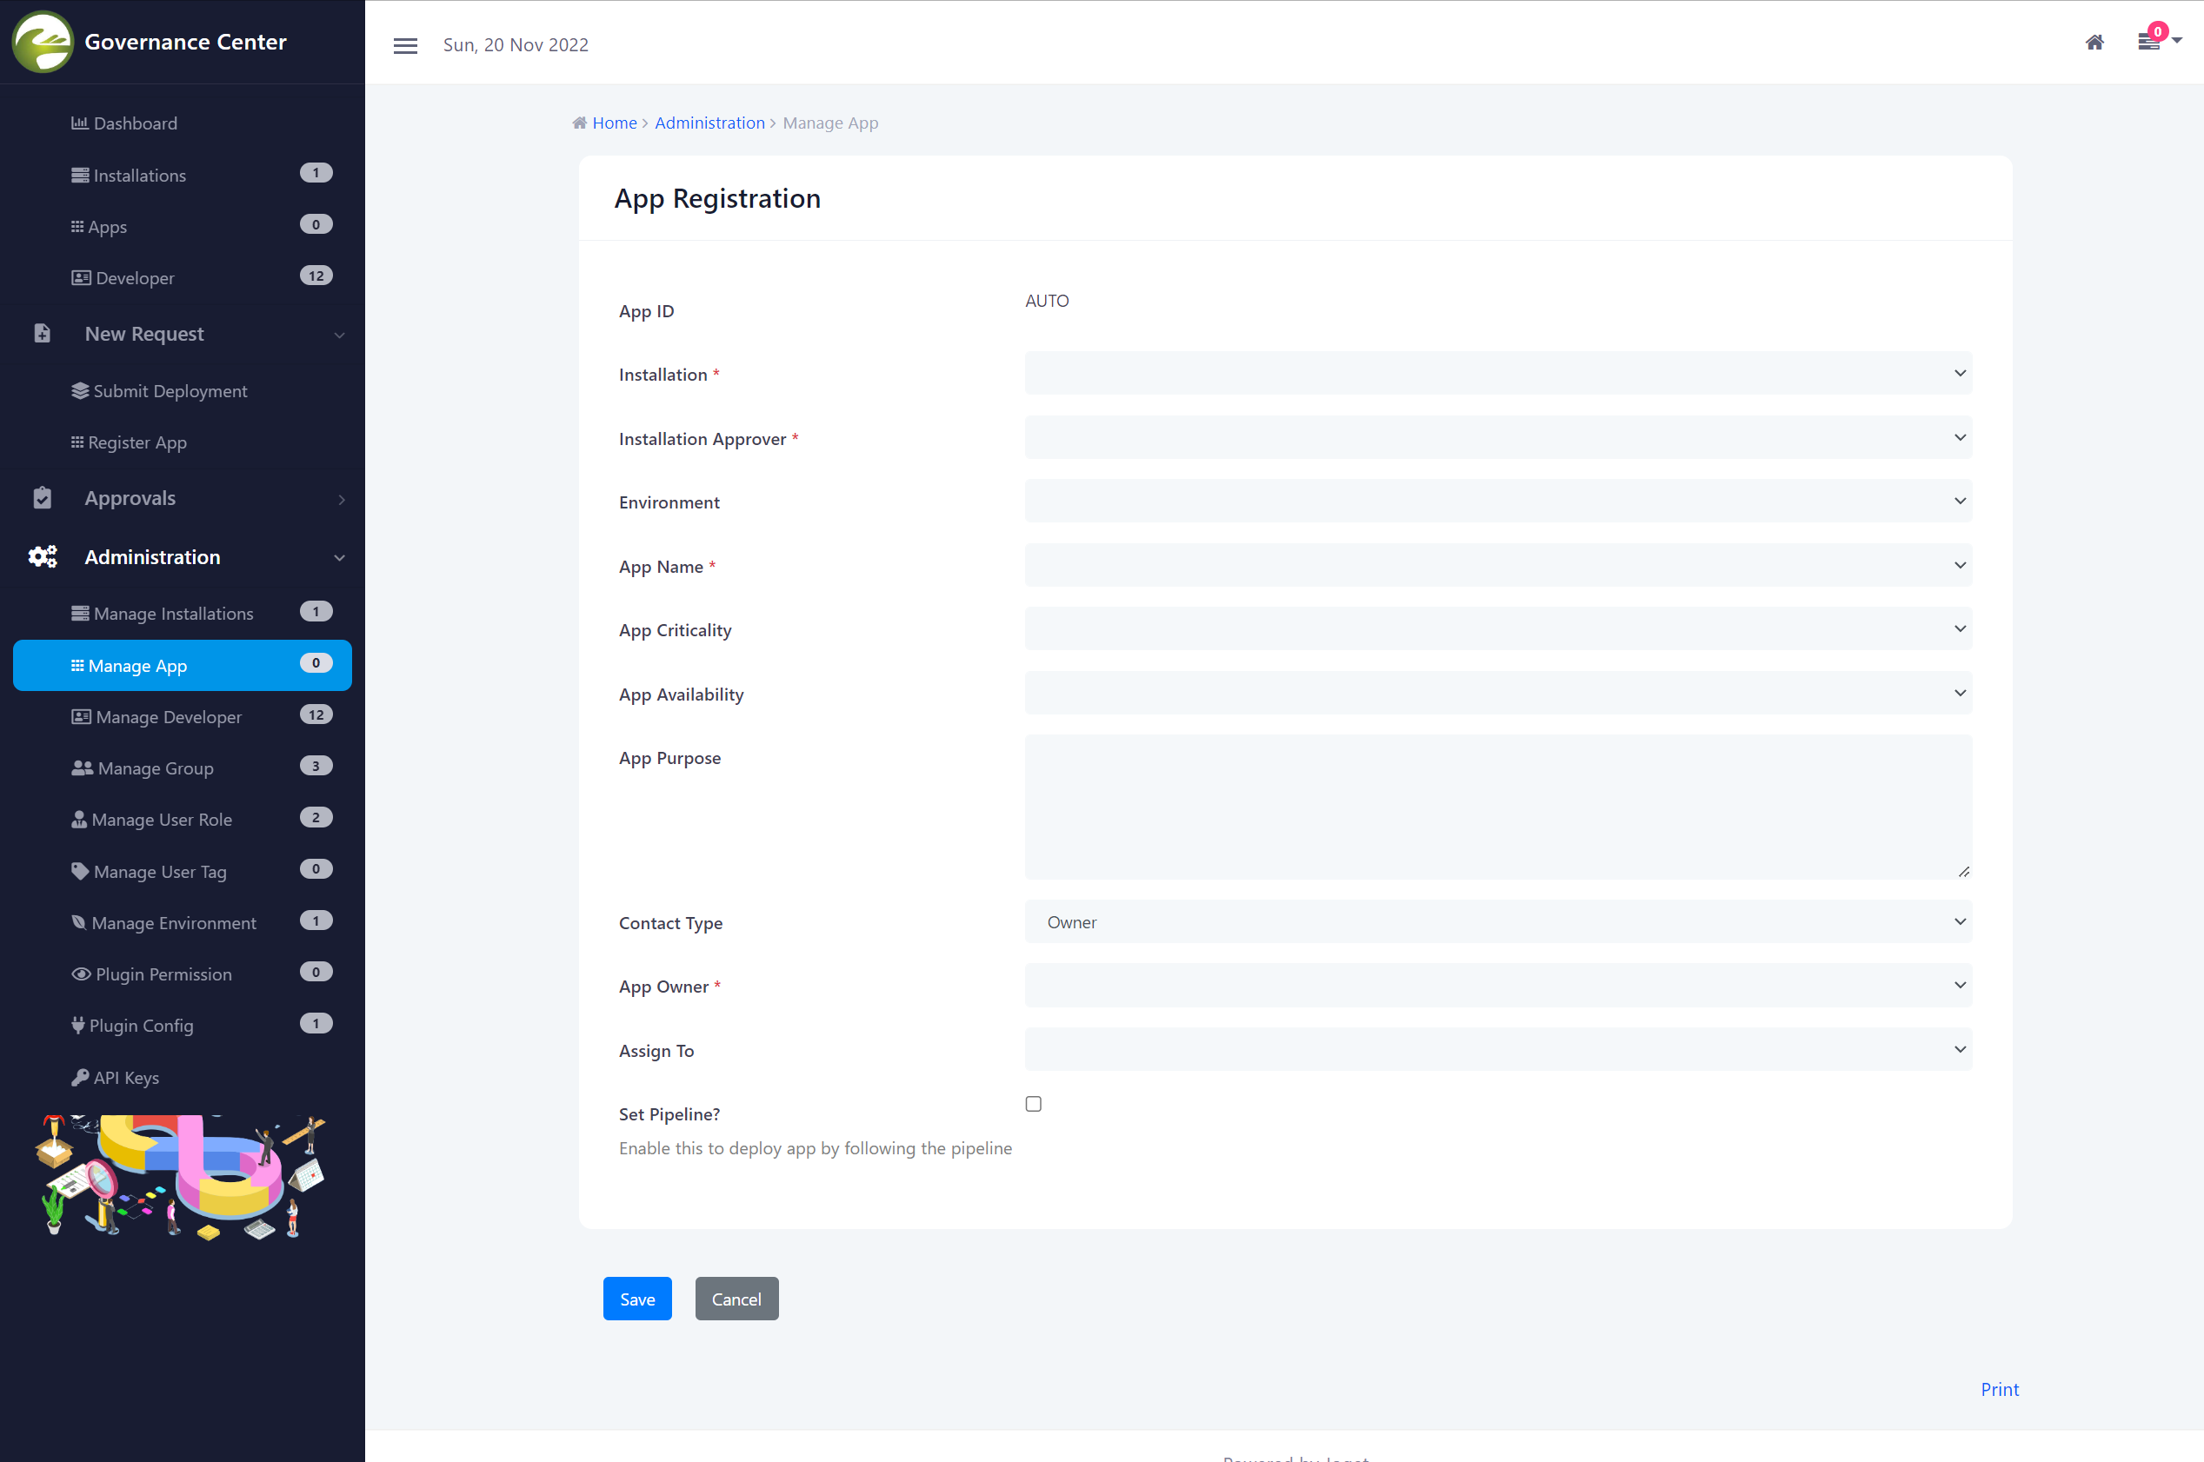Expand the App Criticality dropdown

[x=1497, y=629]
